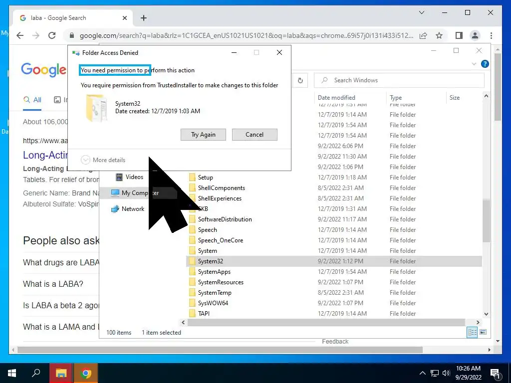Open a new Chrome tab

(144, 18)
